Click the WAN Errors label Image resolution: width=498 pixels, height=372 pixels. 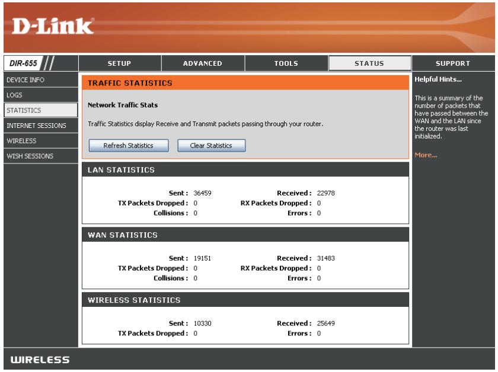[x=299, y=278]
